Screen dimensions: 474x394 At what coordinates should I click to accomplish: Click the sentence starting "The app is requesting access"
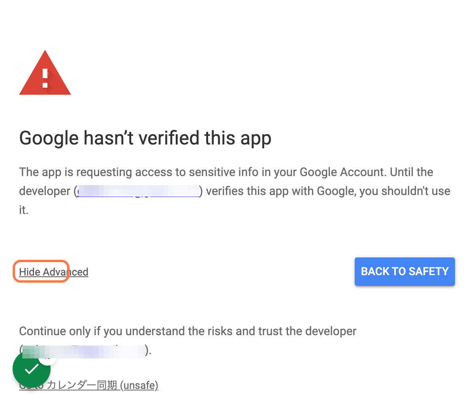point(235,191)
